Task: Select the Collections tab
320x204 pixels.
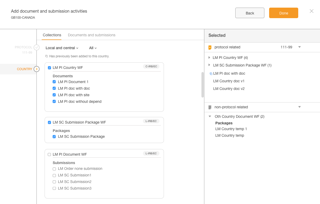Action: point(52,35)
